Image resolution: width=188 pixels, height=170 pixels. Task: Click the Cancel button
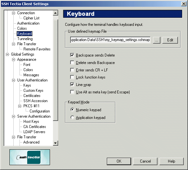145,161
